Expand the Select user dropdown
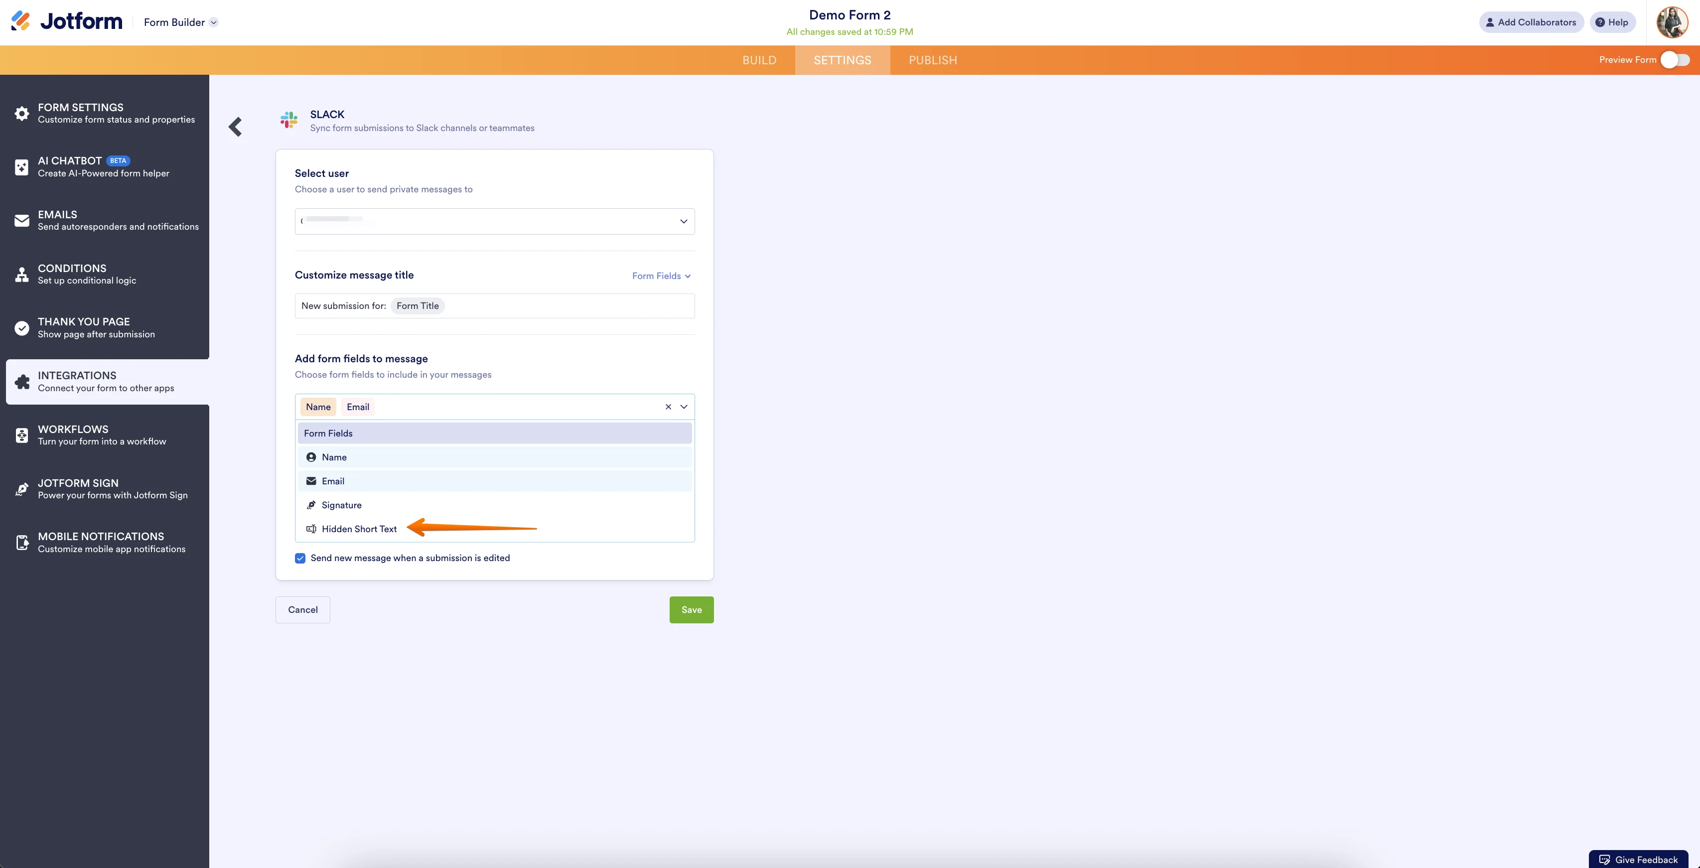The width and height of the screenshot is (1700, 868). point(684,221)
